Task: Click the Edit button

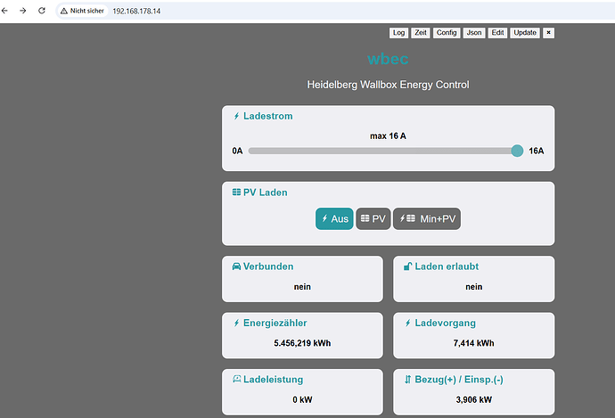Action: 498,33
